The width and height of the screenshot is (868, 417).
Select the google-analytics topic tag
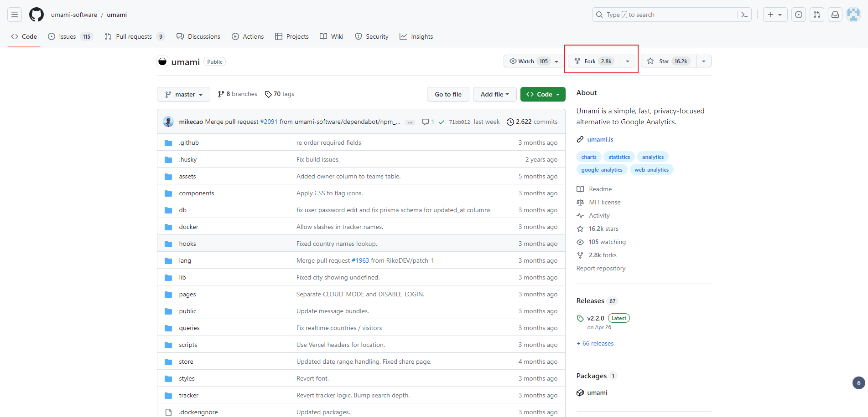(602, 170)
